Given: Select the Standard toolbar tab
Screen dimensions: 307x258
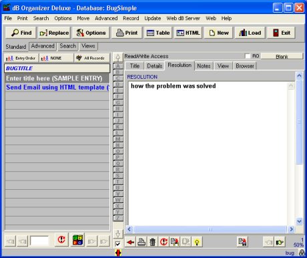Looking at the screenshot, I should (x=16, y=47).
